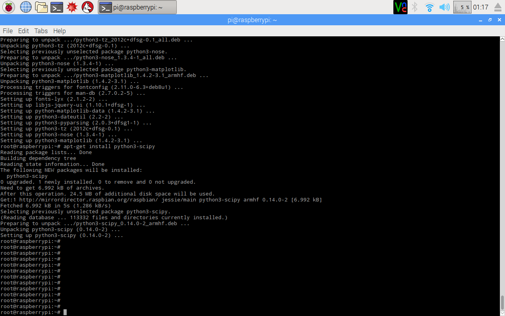Select the pi@raspberrypi taskbar window button
This screenshot has height=316, width=505.
coord(137,7)
